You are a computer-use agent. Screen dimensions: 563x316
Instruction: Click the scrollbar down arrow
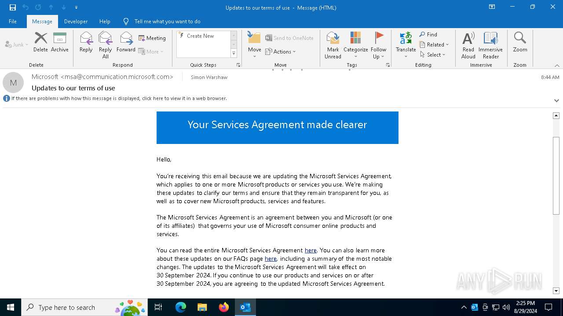[556, 291]
